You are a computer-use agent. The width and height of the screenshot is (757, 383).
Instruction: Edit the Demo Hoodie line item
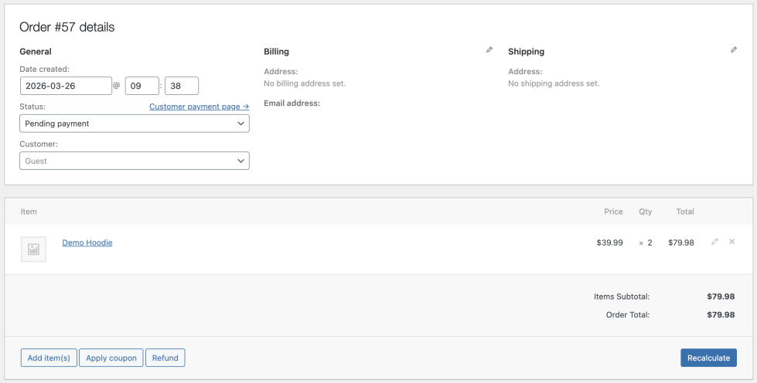(715, 242)
